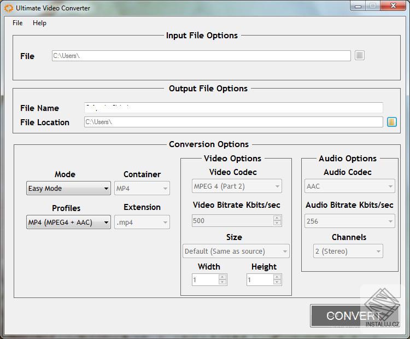
Task: Click the input File path field
Action: (x=201, y=56)
